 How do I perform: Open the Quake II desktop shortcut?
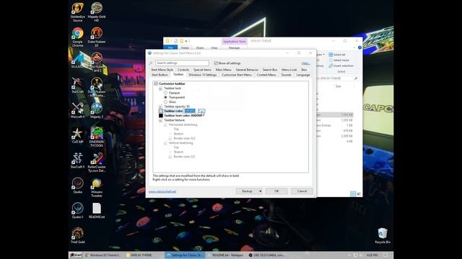click(x=77, y=210)
